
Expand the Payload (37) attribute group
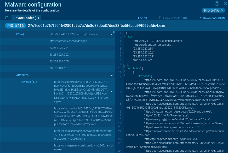(29, 82)
